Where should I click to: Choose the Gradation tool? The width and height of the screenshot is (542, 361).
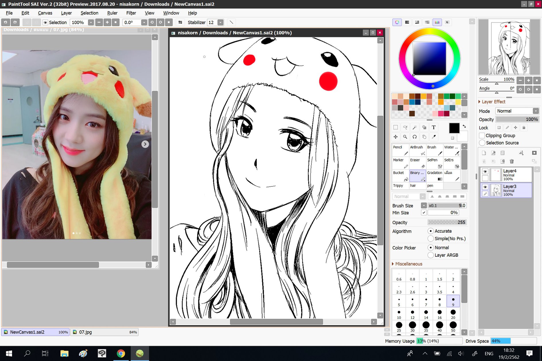point(435,176)
